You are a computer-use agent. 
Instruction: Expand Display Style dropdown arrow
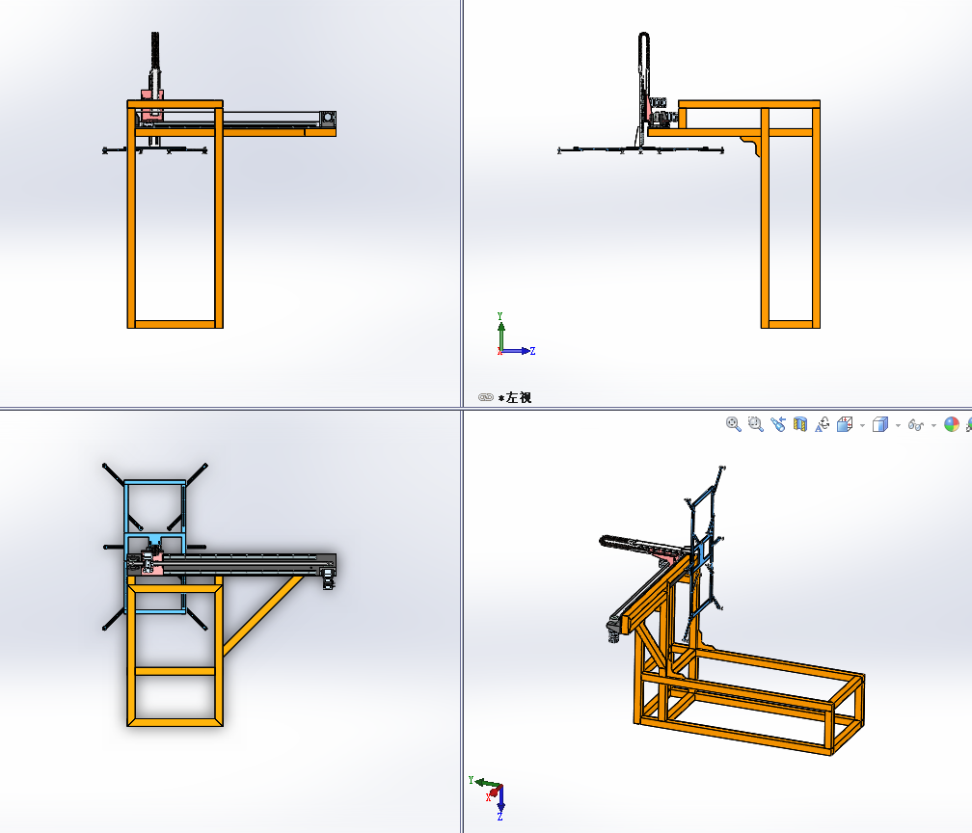click(x=898, y=425)
